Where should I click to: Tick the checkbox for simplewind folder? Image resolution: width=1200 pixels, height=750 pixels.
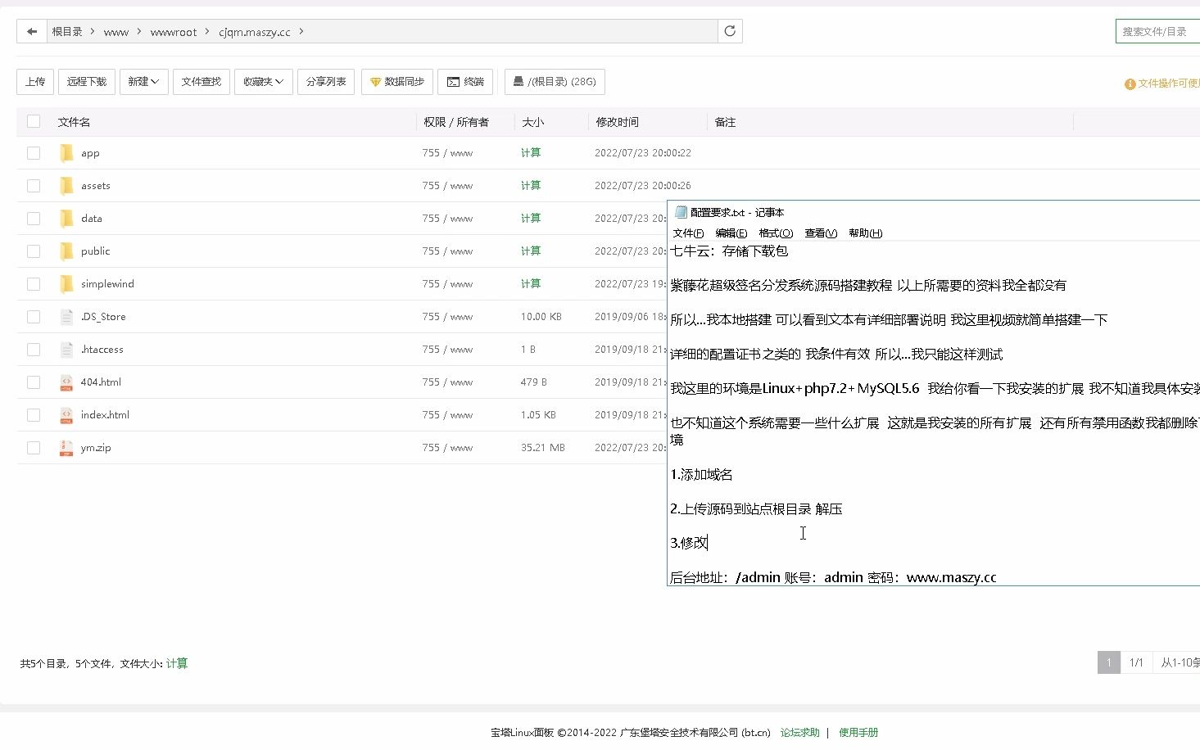point(34,284)
